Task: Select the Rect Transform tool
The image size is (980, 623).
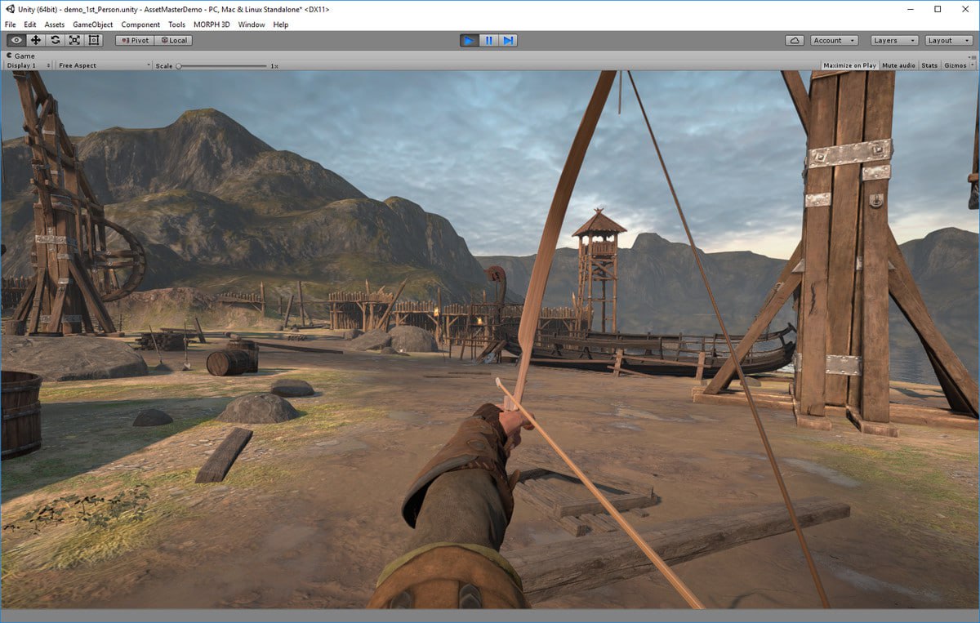Action: pos(94,40)
